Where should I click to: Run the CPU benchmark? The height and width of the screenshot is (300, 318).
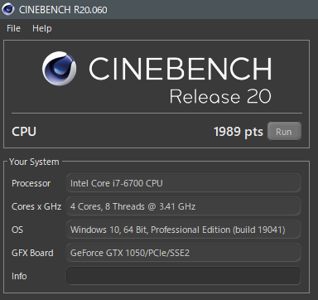[284, 132]
